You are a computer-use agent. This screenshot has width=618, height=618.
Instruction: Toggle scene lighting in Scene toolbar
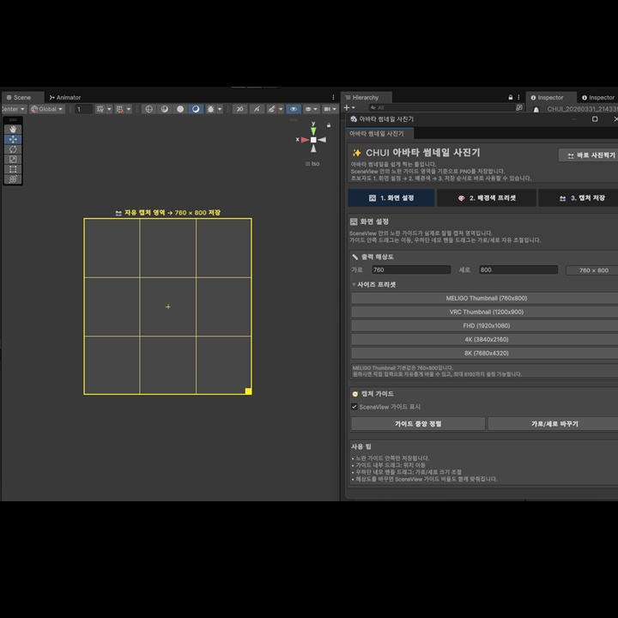pos(239,109)
